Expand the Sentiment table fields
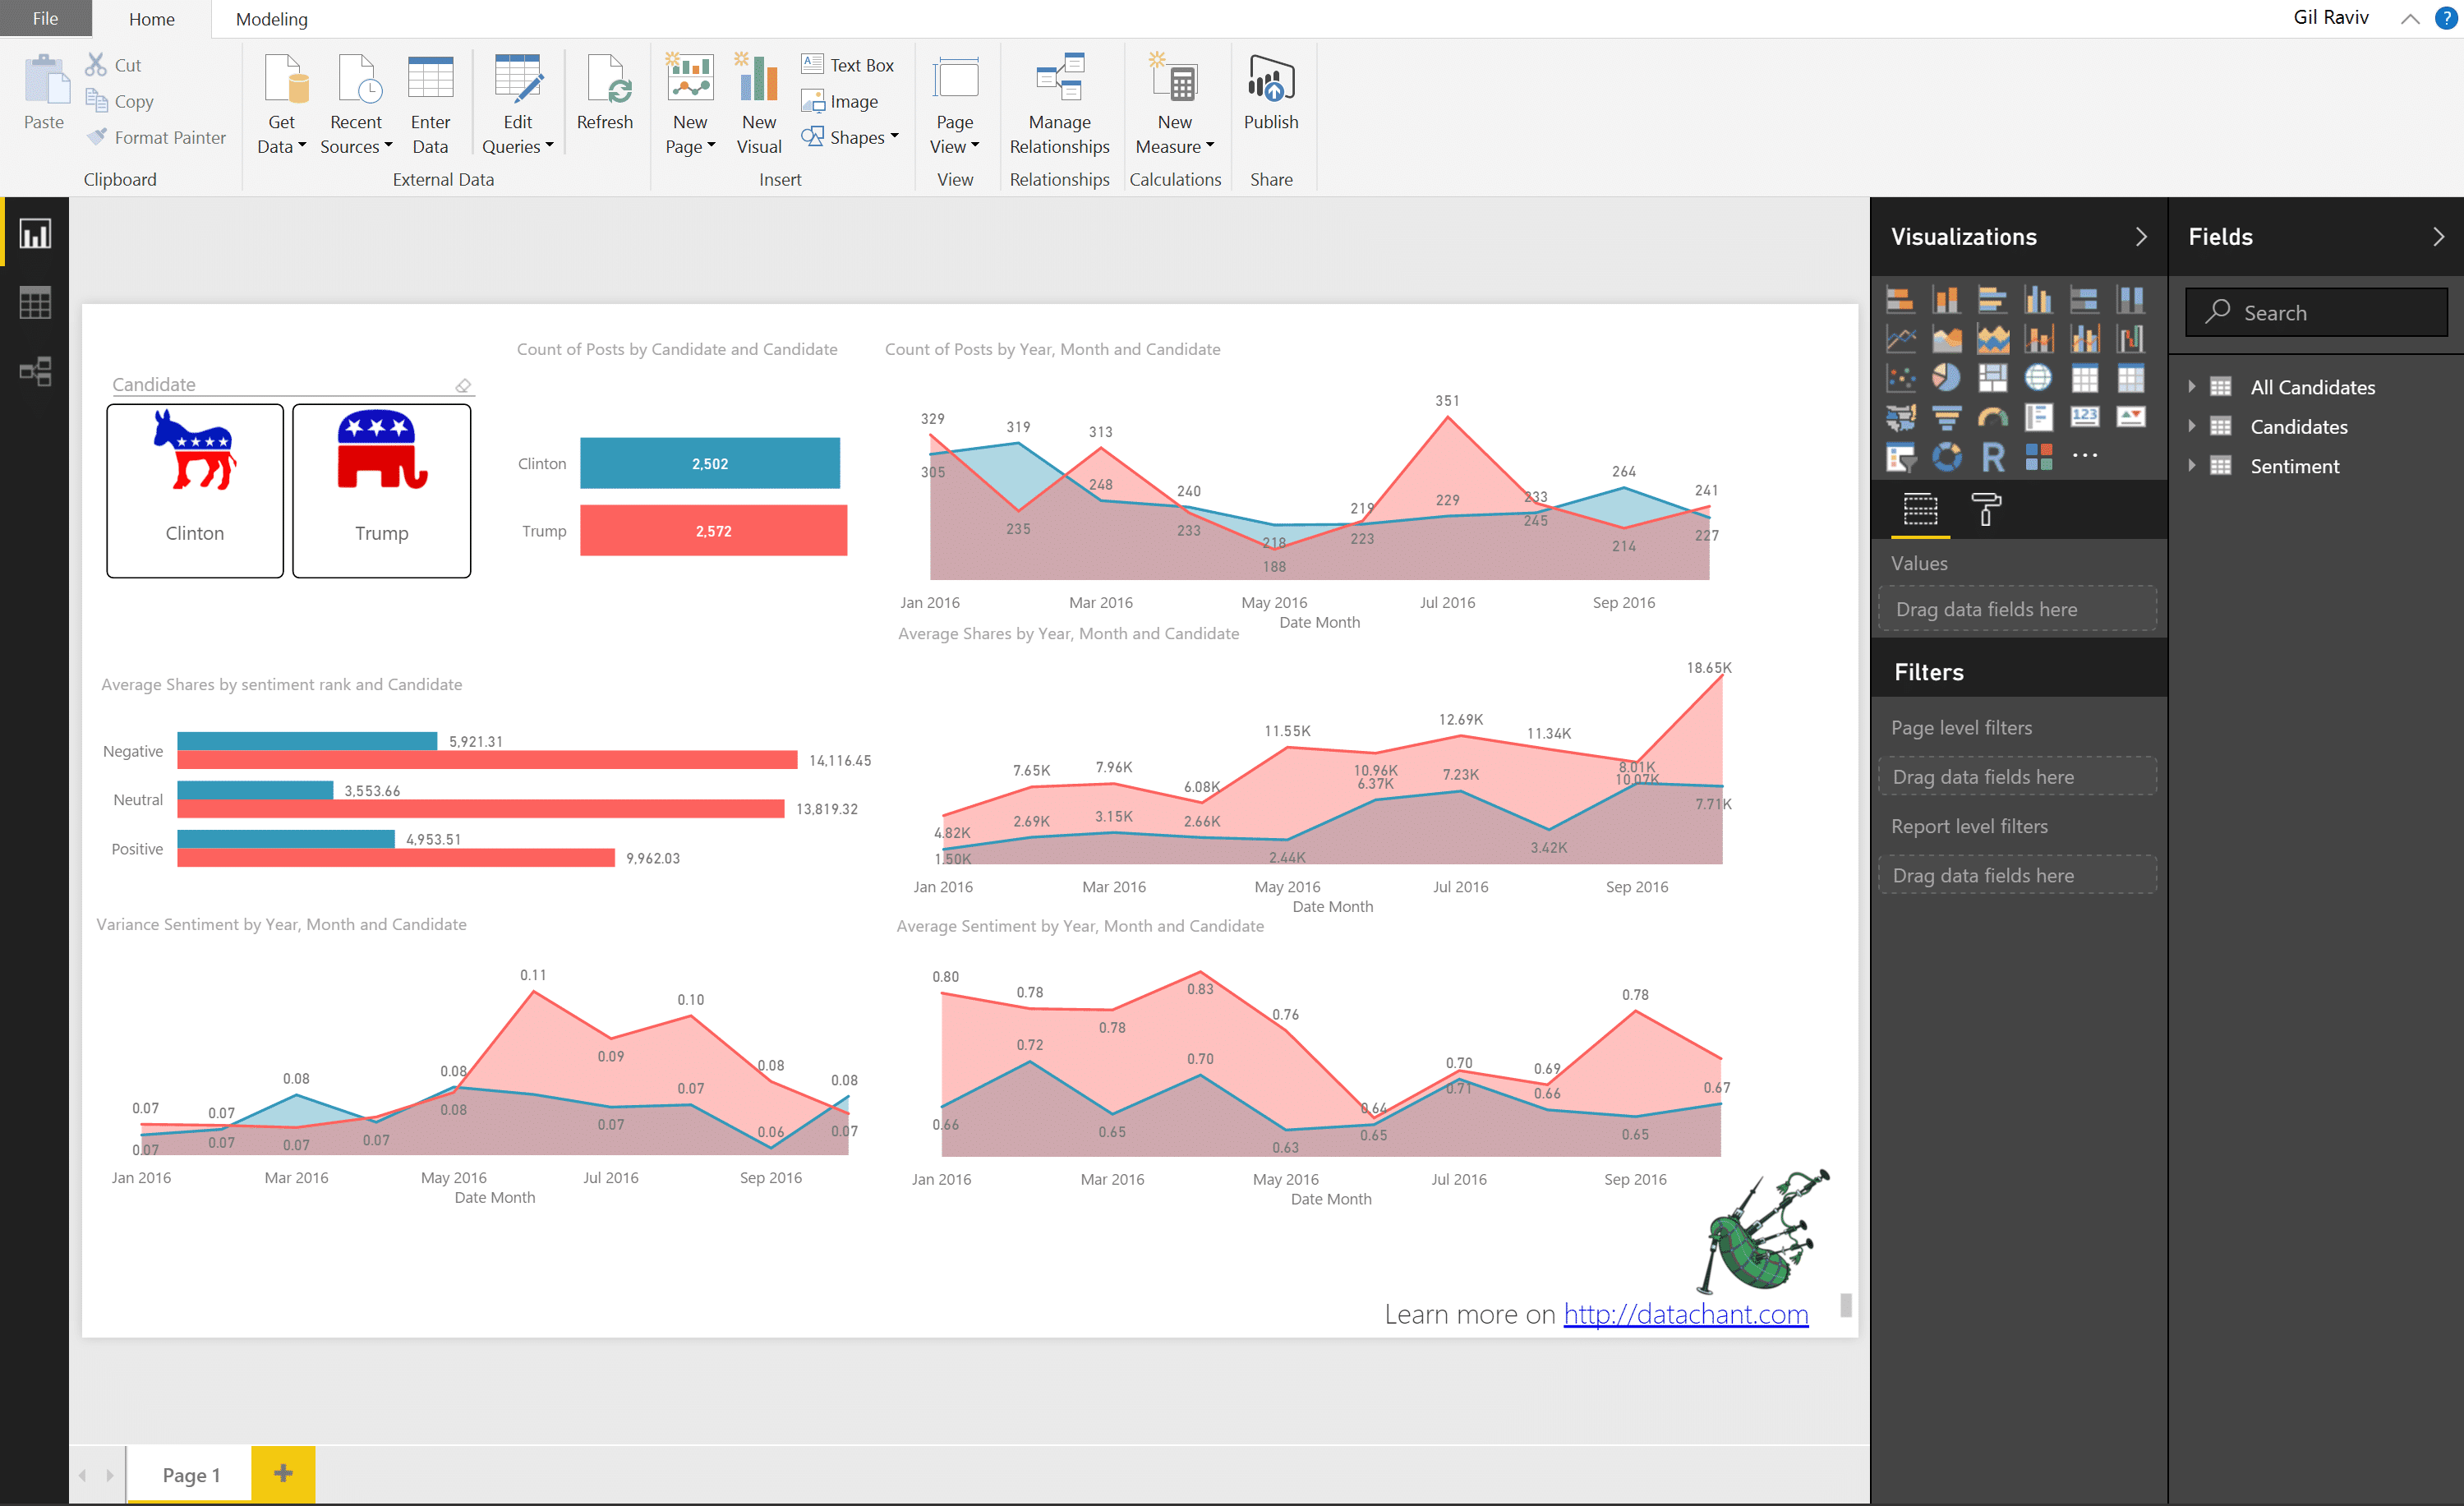The width and height of the screenshot is (2464, 1506). point(2191,466)
